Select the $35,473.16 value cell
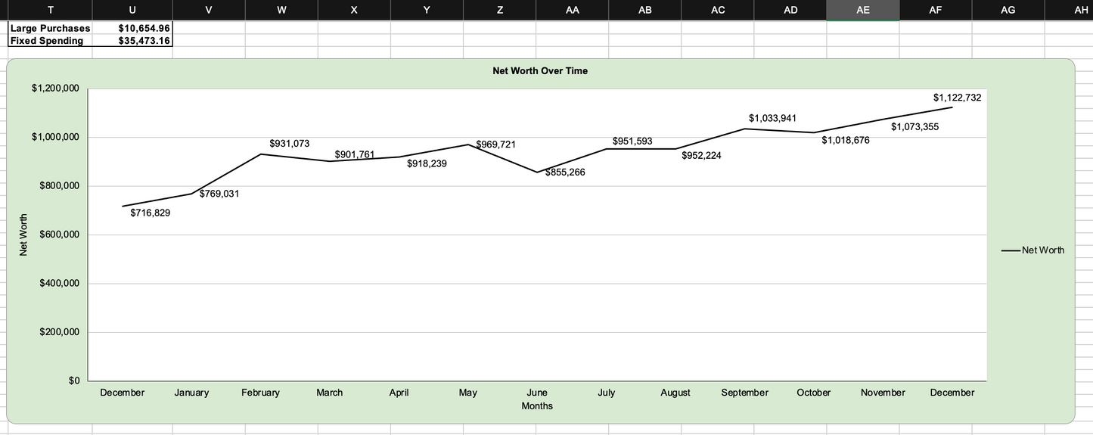 [132, 41]
